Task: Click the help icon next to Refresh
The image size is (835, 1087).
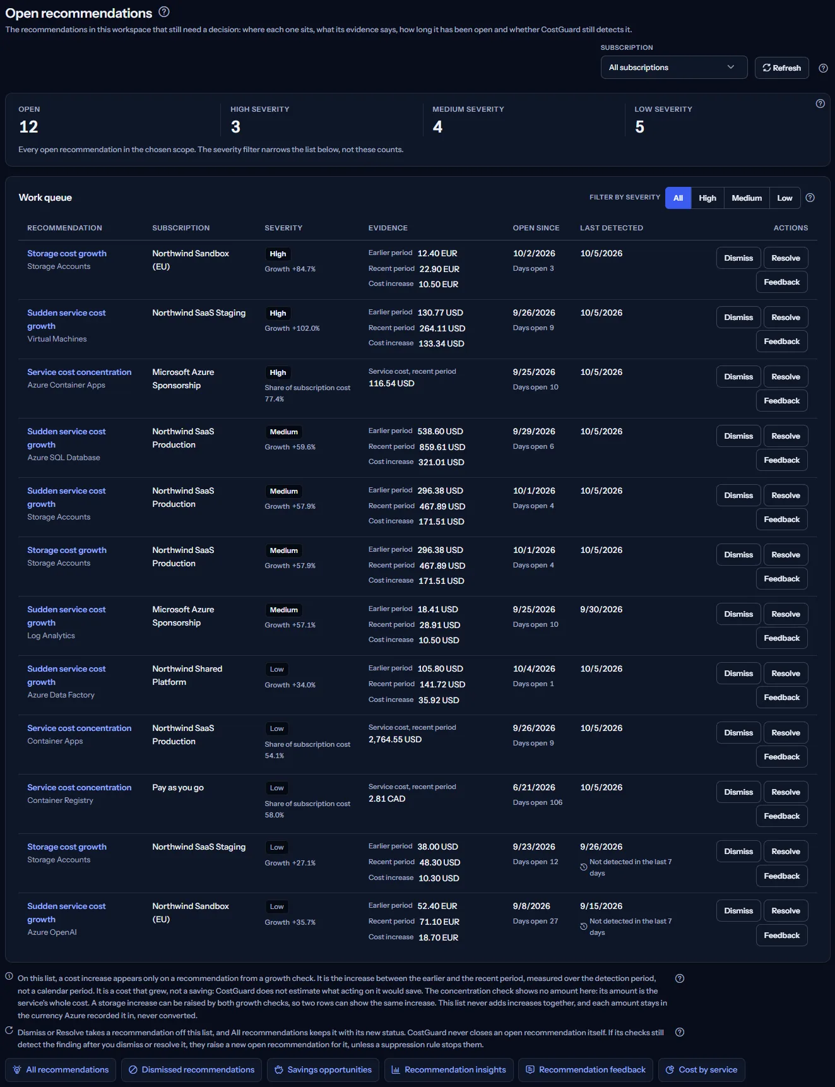Action: click(x=823, y=68)
